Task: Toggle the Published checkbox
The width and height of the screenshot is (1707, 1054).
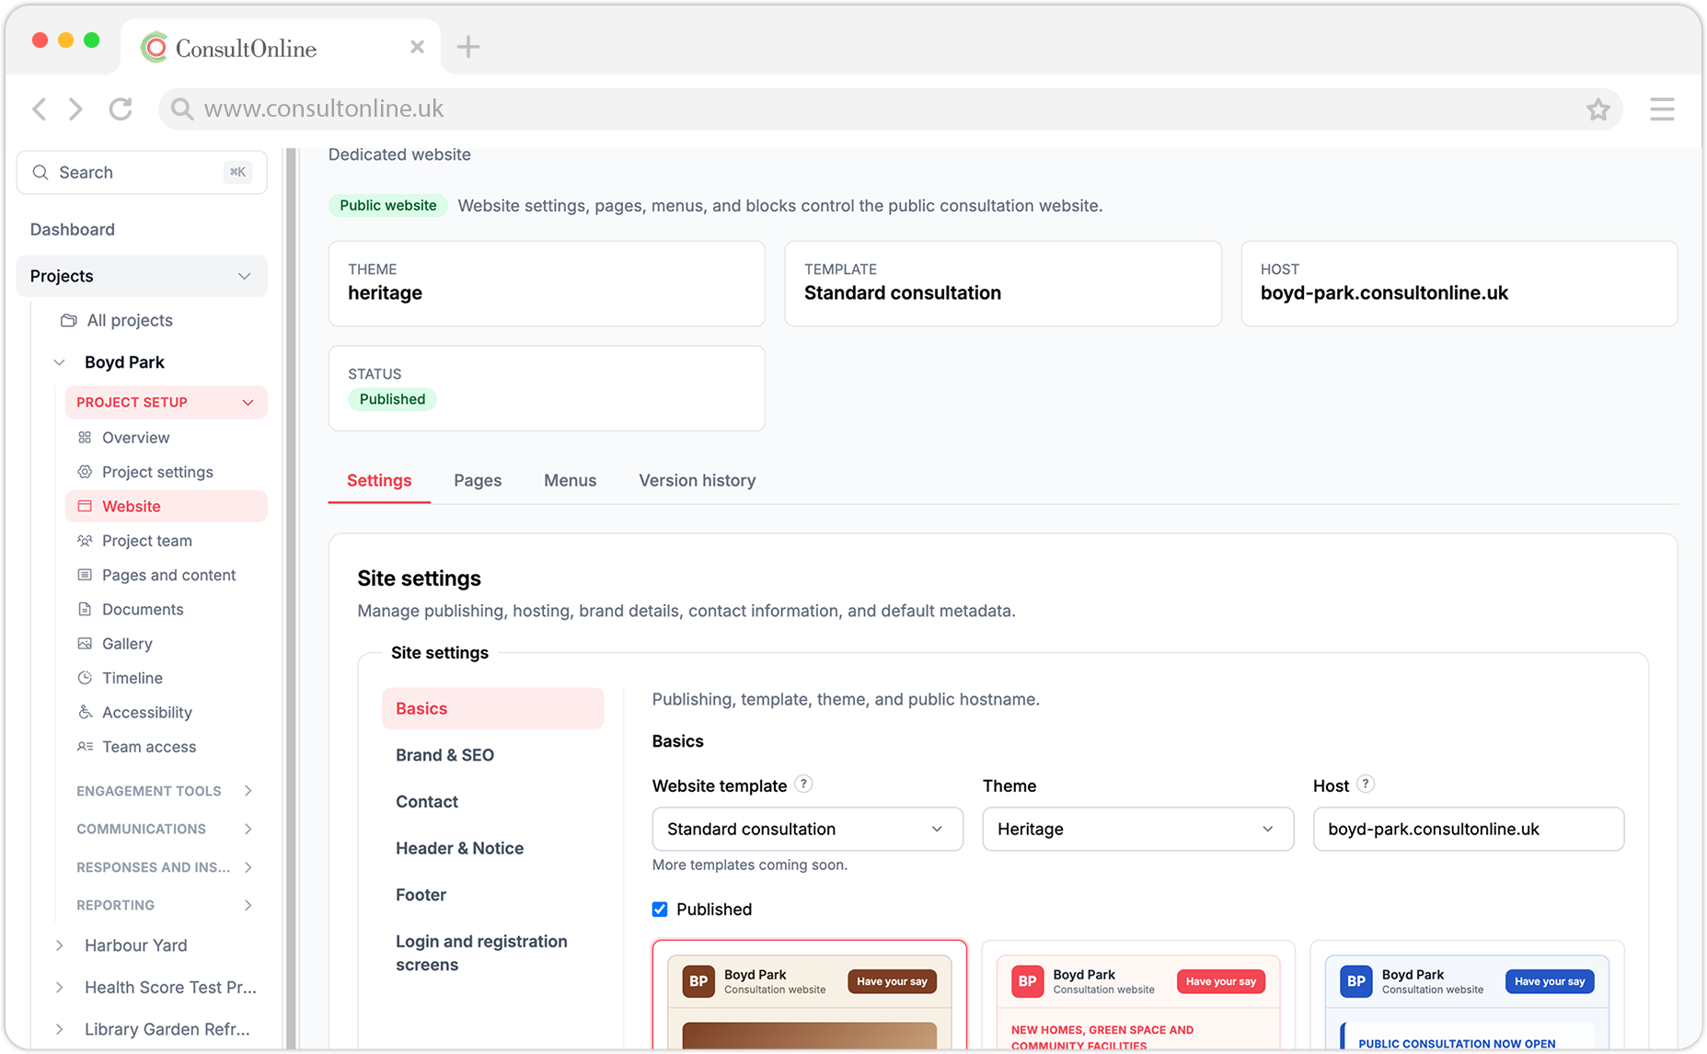Action: pos(660,910)
